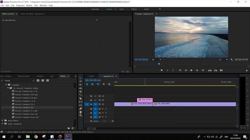Select the Track Select Forward tool
This screenshot has height=140, width=250.
[80, 81]
